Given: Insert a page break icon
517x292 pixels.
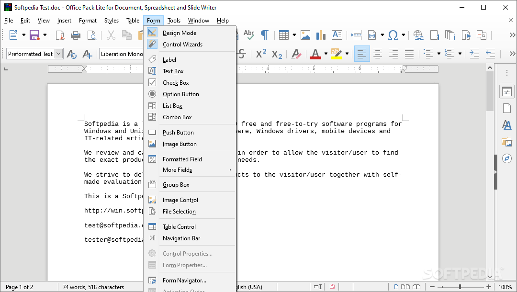Looking at the screenshot, I should [x=357, y=35].
